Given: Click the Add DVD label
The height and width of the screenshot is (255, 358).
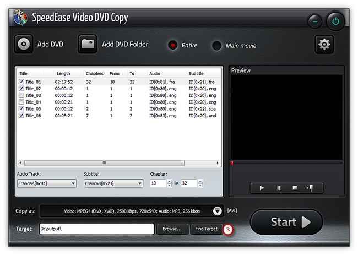Looking at the screenshot, I should click(x=51, y=44).
